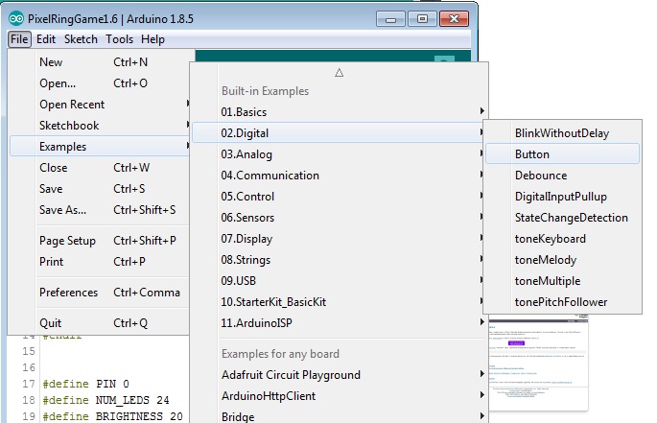Image resolution: width=657 pixels, height=423 pixels.
Task: Open Page Setup from File menu
Action: pyautogui.click(x=100, y=240)
